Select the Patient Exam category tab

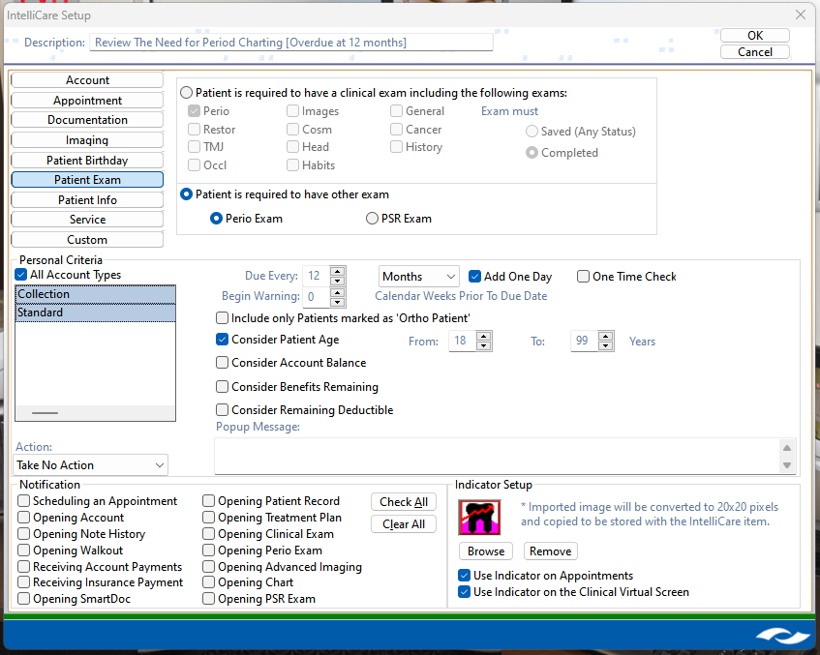87,179
